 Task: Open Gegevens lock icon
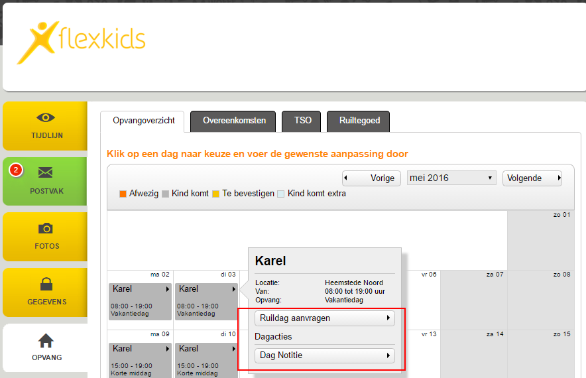[x=46, y=284]
